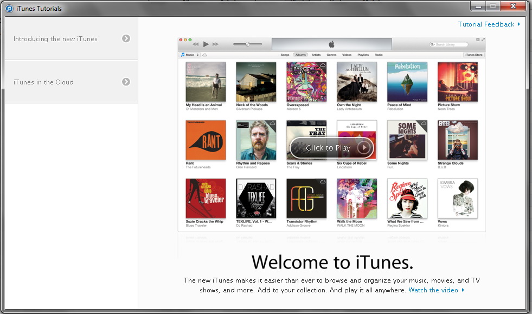Select Neck of the Woods album cover
The image size is (532, 314).
[256, 82]
